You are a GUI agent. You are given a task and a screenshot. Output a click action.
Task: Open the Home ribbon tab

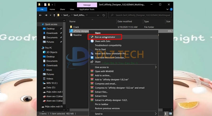click(x=52, y=9)
